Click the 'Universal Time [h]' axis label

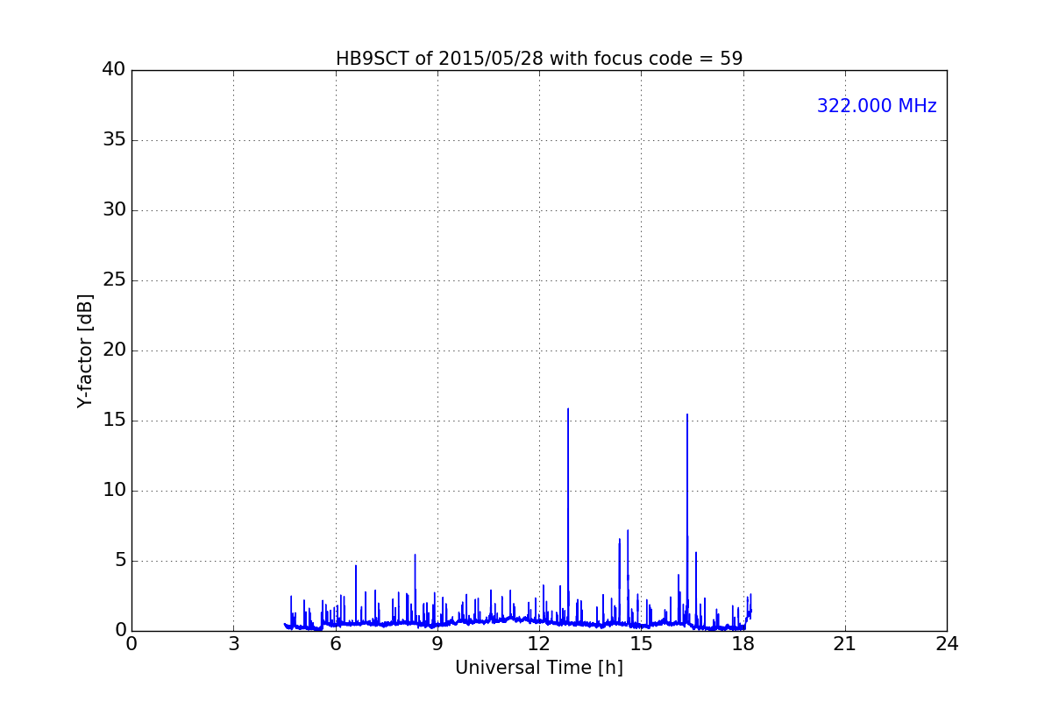539,668
